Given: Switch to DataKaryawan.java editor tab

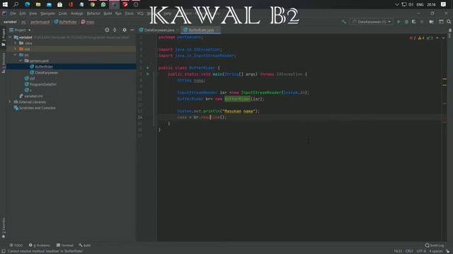Looking at the screenshot, I should [x=159, y=30].
